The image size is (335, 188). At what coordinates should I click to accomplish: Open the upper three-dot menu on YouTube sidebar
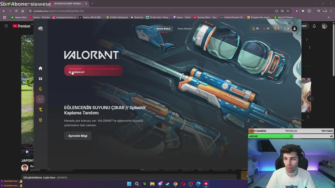[x=310, y=48]
